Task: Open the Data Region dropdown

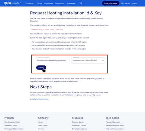Action: [88, 60]
